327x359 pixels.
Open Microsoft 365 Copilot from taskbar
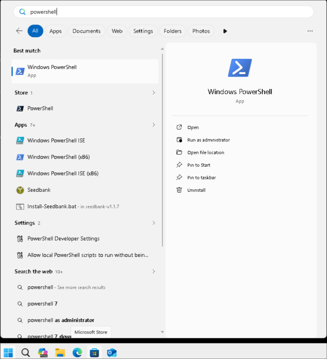coord(43,352)
